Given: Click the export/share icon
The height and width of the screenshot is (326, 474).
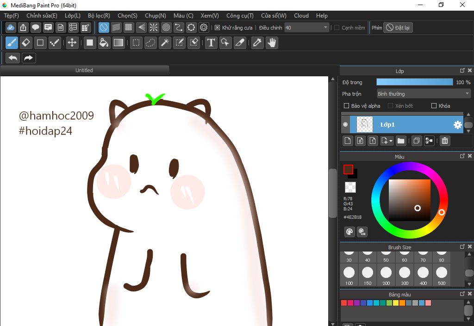Looking at the screenshot, I should (x=23, y=27).
